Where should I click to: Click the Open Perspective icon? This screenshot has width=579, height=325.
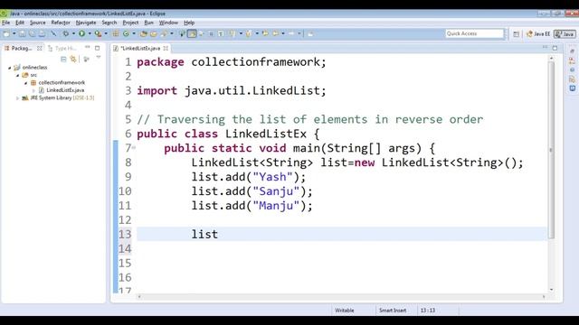point(517,34)
